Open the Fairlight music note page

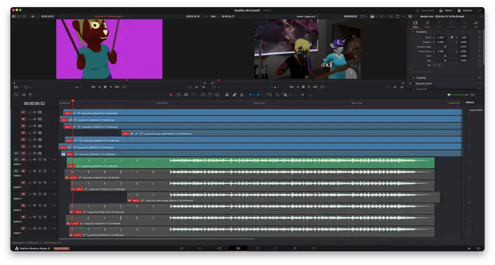294,249
